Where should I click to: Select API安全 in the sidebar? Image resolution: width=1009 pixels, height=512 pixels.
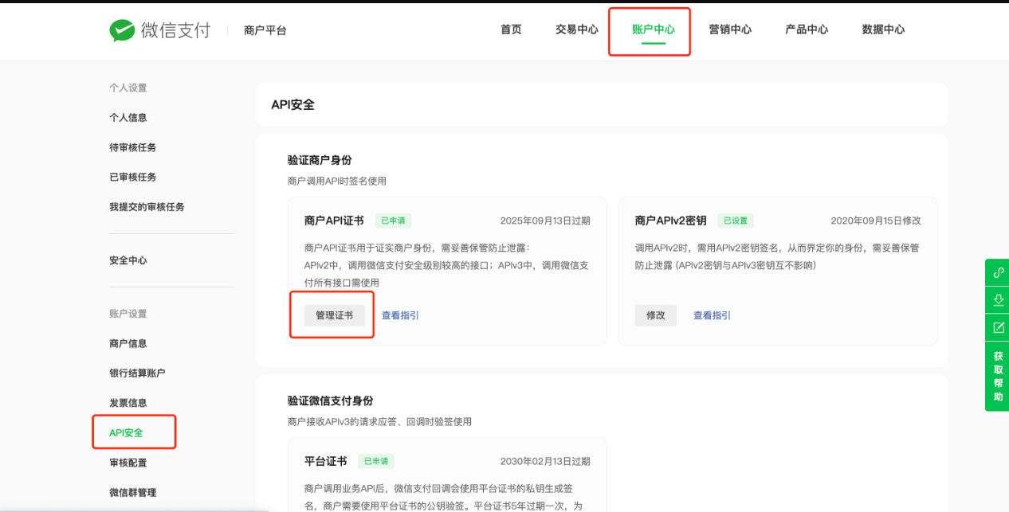[127, 432]
